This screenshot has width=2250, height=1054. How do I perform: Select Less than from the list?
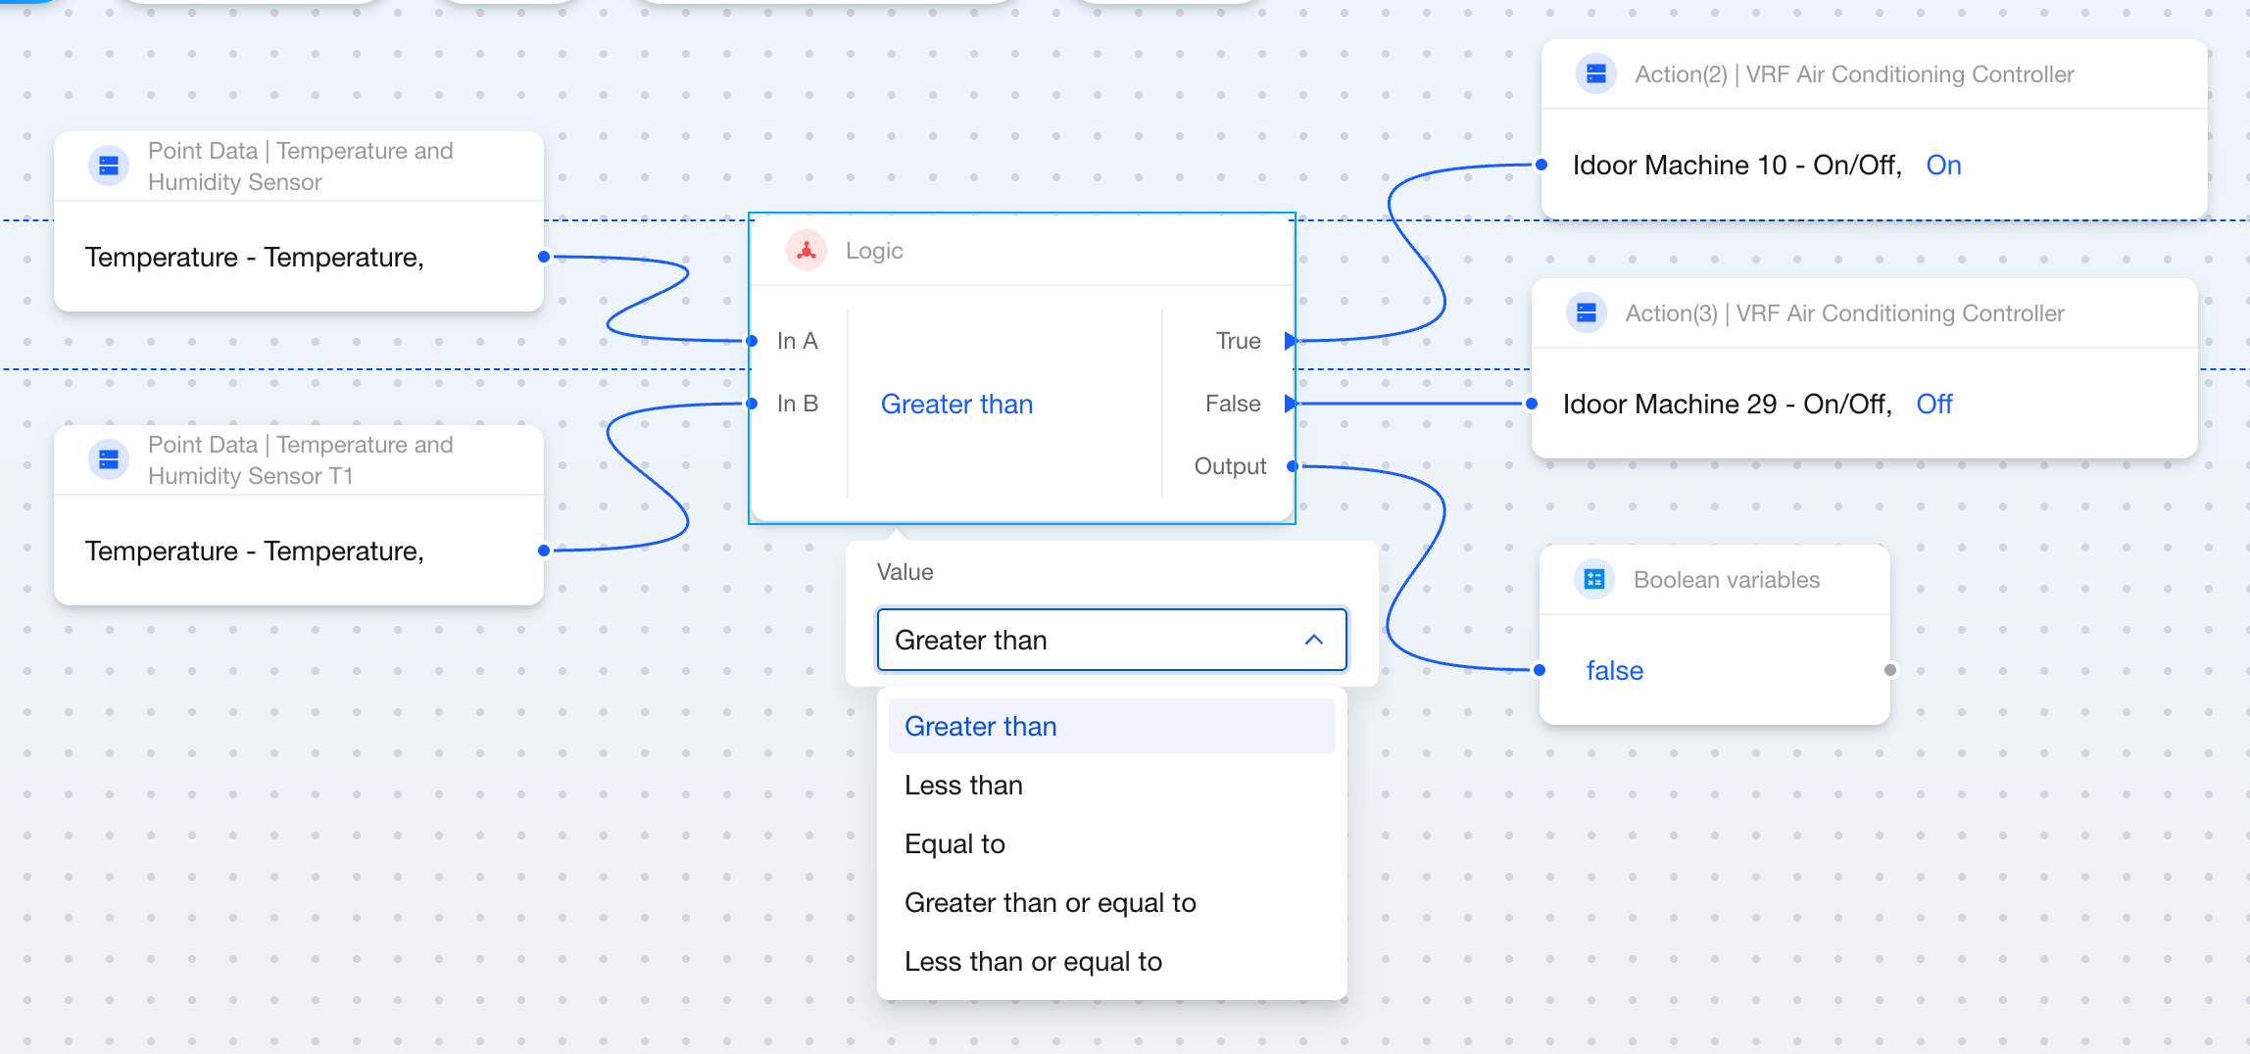coord(963,786)
